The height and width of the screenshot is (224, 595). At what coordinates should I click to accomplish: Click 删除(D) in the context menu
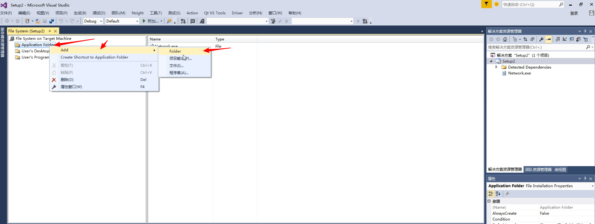point(104,79)
